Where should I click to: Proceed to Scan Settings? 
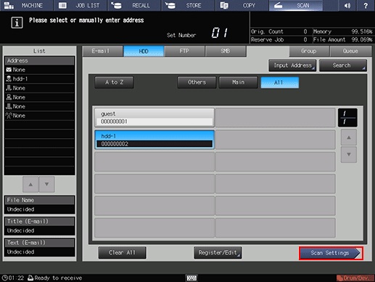[331, 253]
